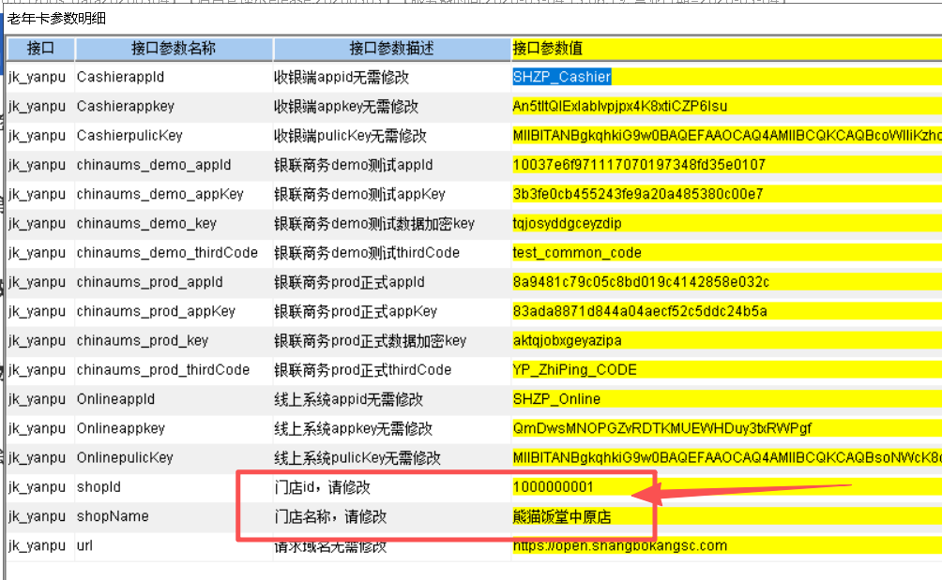Click the YP_ZhiPing_CODE value cell

(x=574, y=369)
